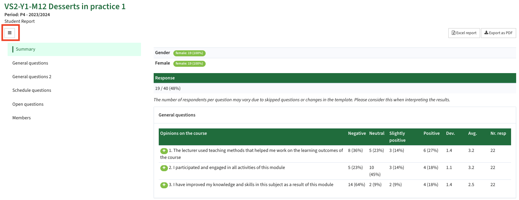Open General questions 2 section
Viewport: 519px width, 200px height.
(x=32, y=77)
